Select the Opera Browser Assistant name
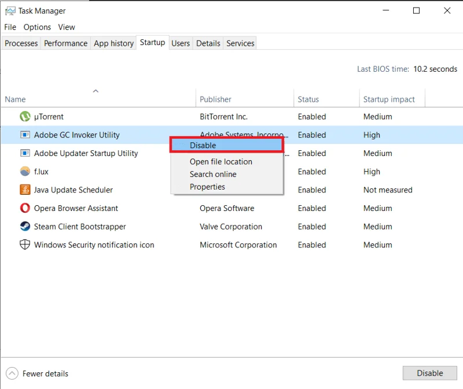The width and height of the screenshot is (463, 389). 76,208
